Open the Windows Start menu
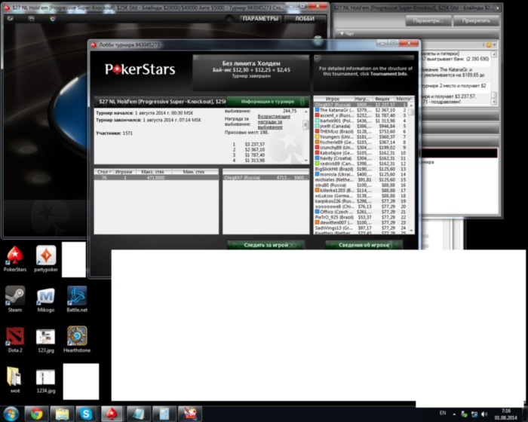This screenshot has height=422, width=528. pyautogui.click(x=11, y=414)
